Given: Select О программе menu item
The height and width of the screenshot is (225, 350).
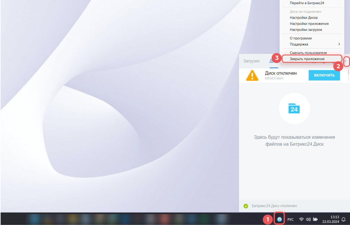Looking at the screenshot, I should tap(301, 38).
